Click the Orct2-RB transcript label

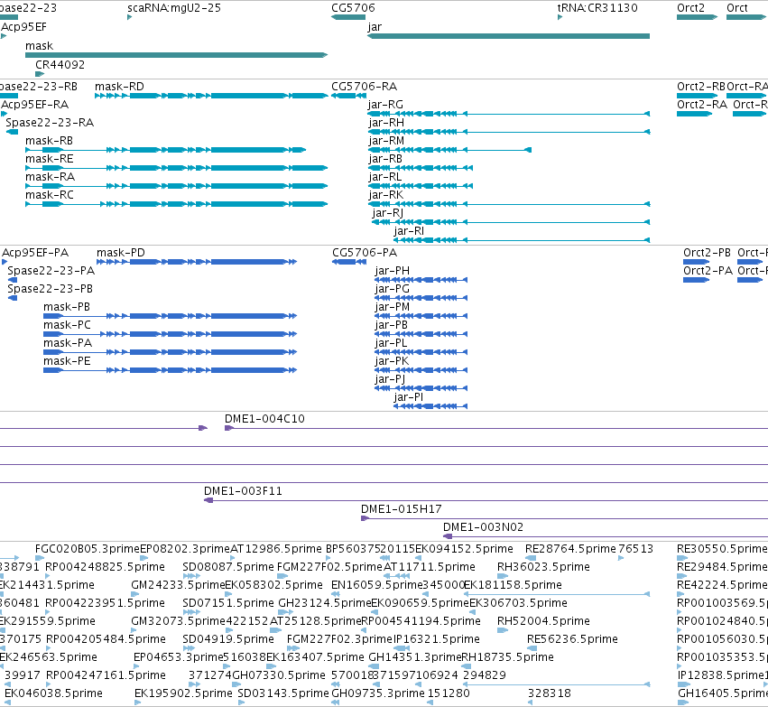tap(701, 87)
